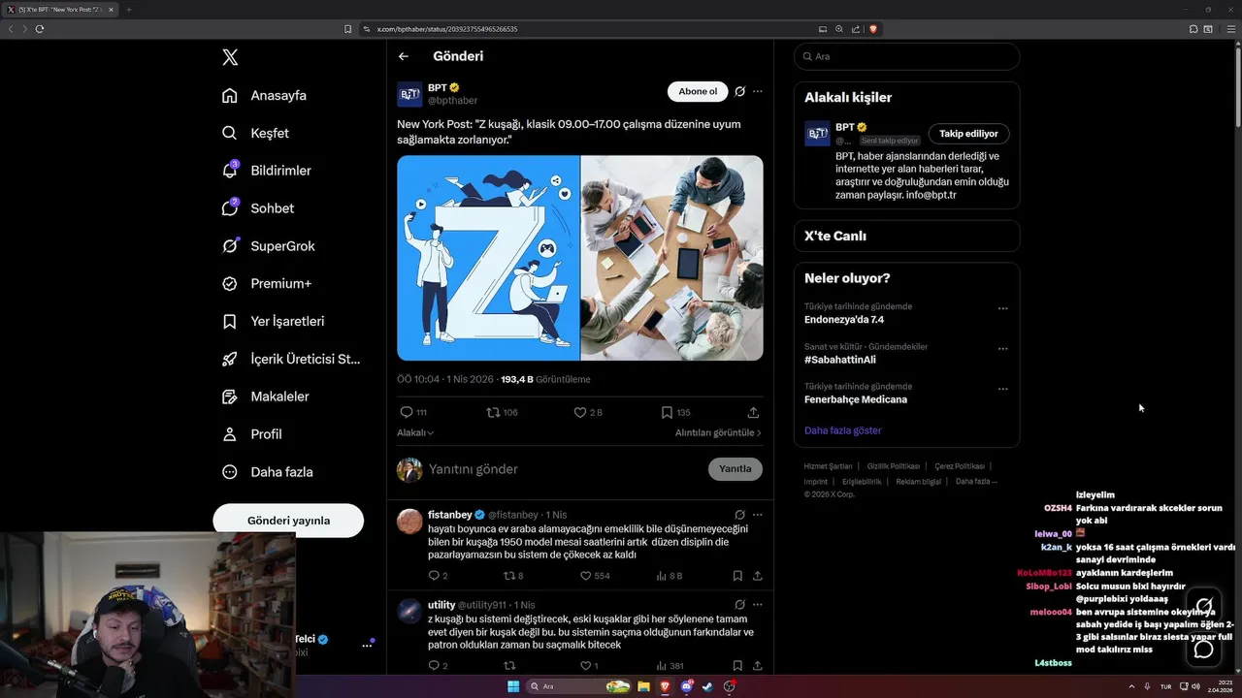This screenshot has height=698, width=1242.
Task: Open floating Grok button at bottom right
Action: 1204,607
